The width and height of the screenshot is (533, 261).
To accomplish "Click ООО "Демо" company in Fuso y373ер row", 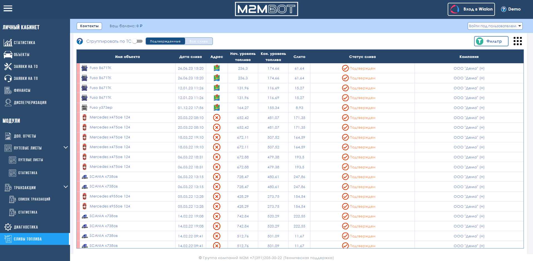I will [x=469, y=108].
